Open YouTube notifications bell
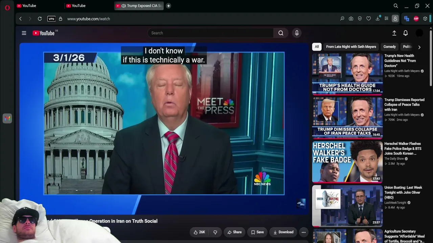The height and width of the screenshot is (243, 433). (406, 33)
